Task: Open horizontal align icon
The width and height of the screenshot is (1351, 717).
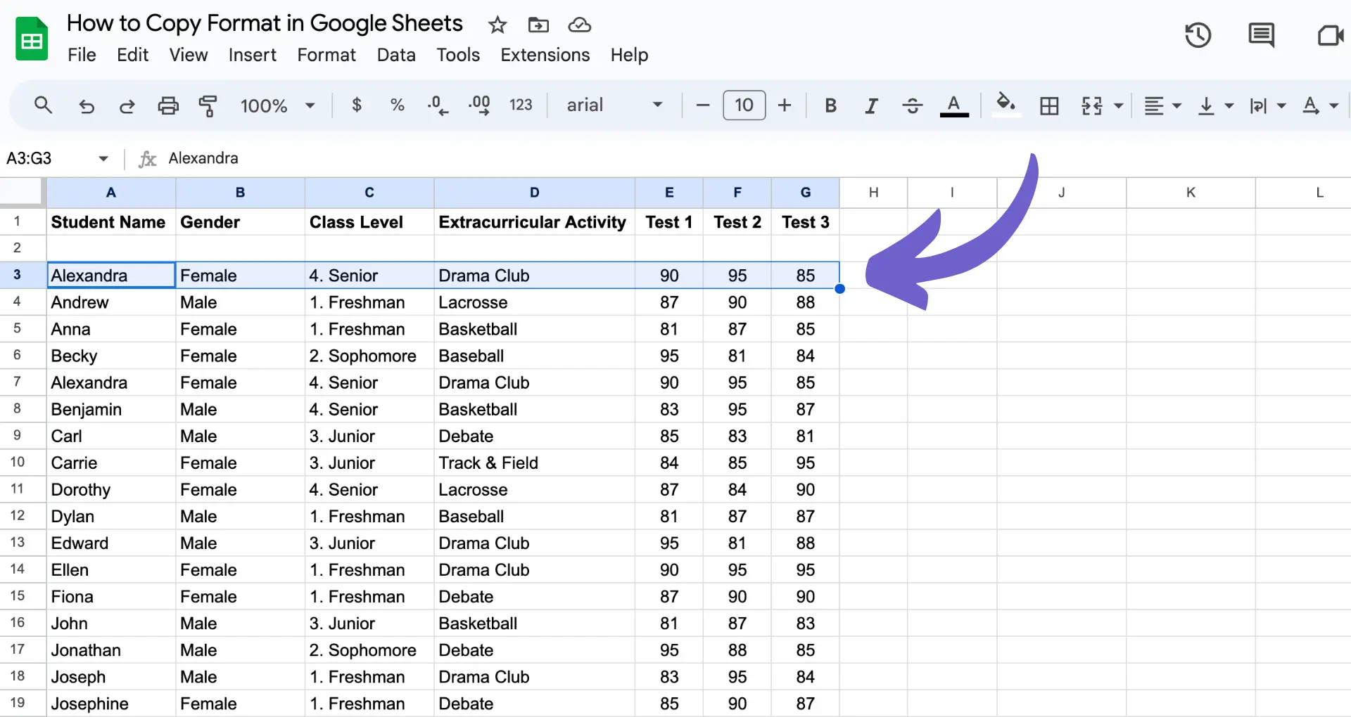Action: coord(1153,106)
